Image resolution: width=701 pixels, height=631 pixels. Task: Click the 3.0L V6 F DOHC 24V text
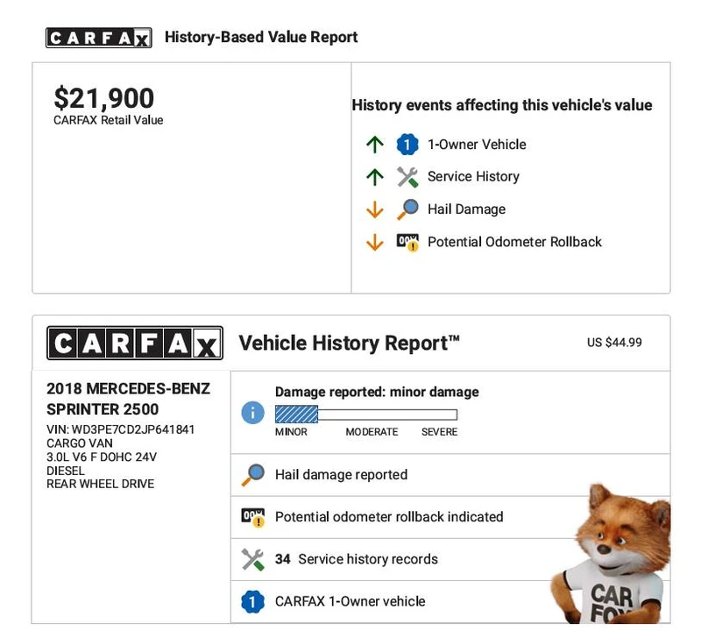(102, 457)
